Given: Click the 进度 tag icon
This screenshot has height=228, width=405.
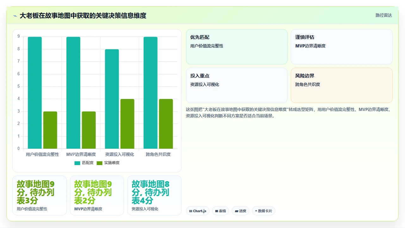Looking at the screenshot, I should point(236,211).
